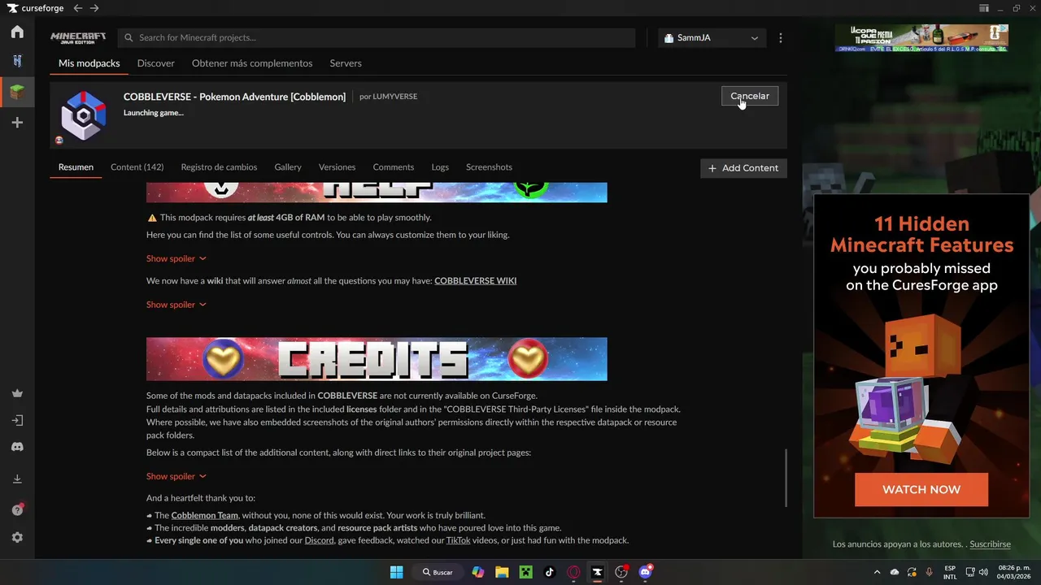Select the Resumen tab

click(x=76, y=167)
